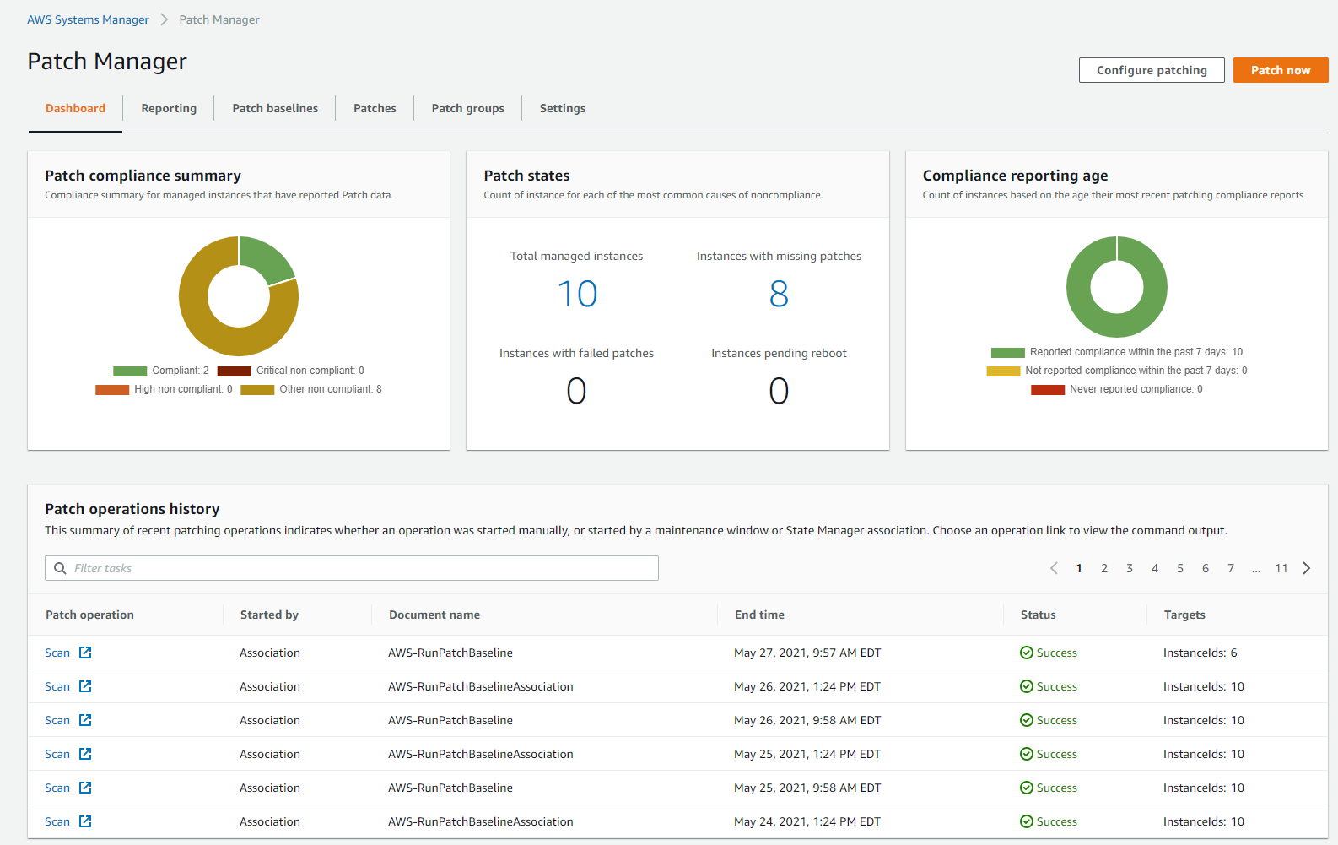Viewport: 1338px width, 845px height.
Task: Click Other non compliant legend swatch
Action: pos(257,389)
